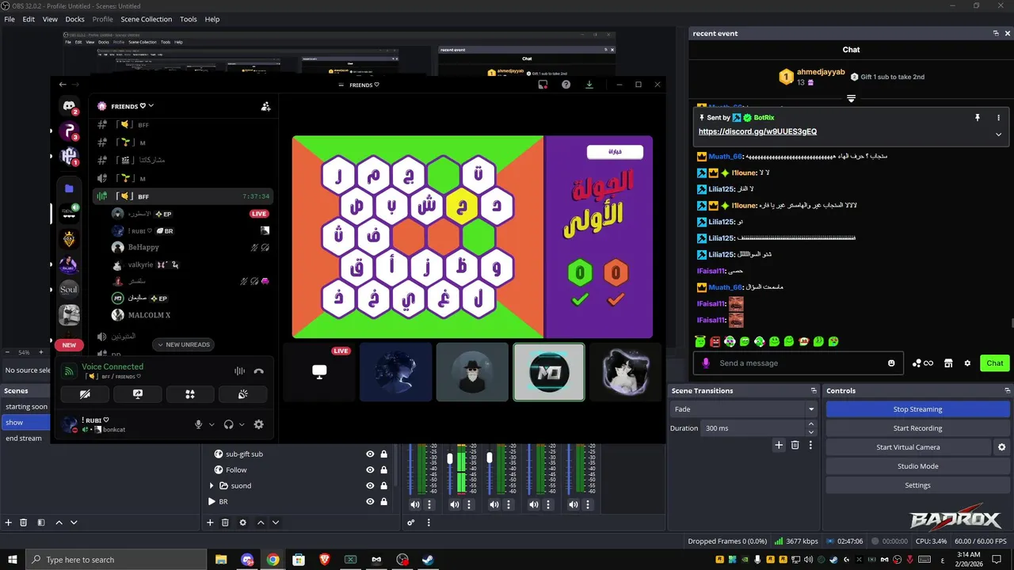The width and height of the screenshot is (1014, 570).
Task: Select the BFF voice channel row
Action: click(x=183, y=196)
